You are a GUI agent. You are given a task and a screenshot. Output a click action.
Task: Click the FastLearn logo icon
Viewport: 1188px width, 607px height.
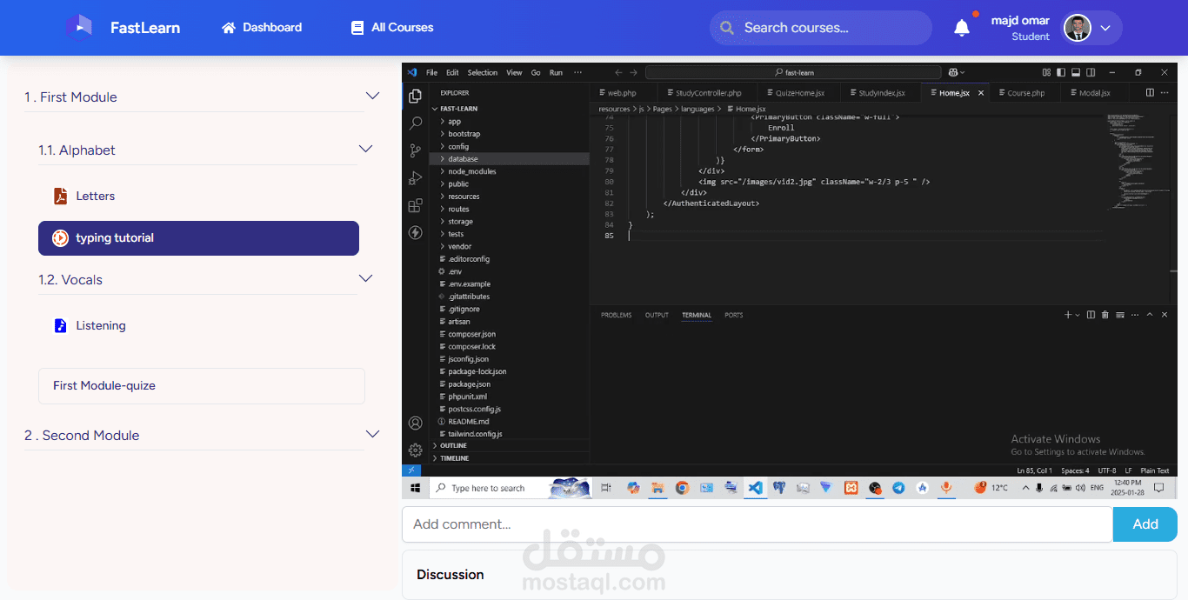click(x=78, y=27)
